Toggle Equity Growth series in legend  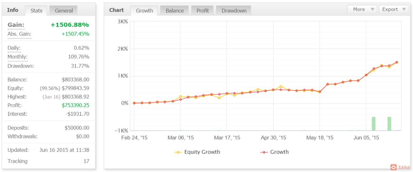(197, 152)
